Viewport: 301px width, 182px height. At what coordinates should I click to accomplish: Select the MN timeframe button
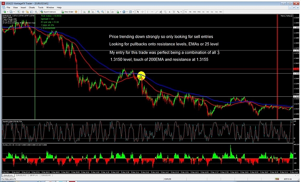coord(221,12)
